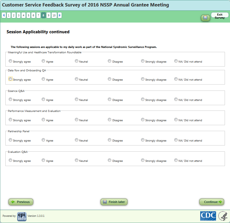Select Strongly agree for Data flow and Onboarding QA

point(10,79)
